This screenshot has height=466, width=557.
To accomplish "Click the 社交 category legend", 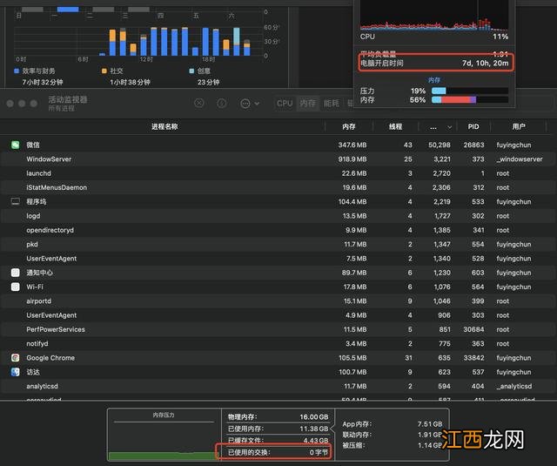I will pos(112,71).
